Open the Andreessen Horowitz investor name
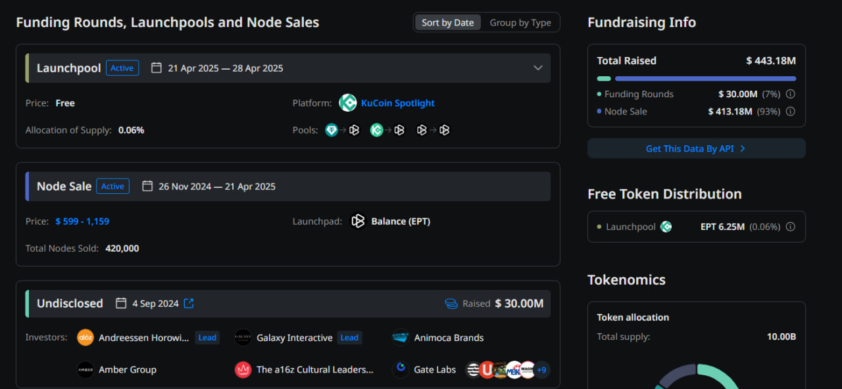The image size is (842, 389). pyautogui.click(x=144, y=338)
